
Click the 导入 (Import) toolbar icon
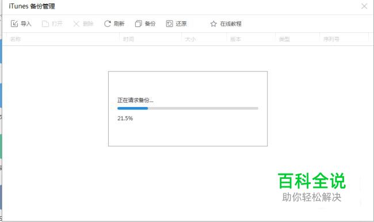(x=14, y=24)
